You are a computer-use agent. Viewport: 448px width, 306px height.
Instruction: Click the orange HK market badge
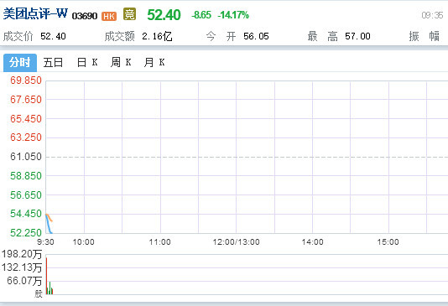click(109, 16)
